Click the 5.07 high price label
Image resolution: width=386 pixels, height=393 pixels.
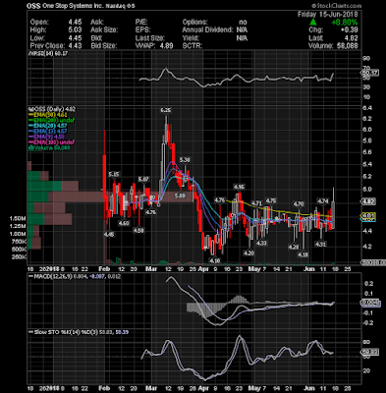143,180
